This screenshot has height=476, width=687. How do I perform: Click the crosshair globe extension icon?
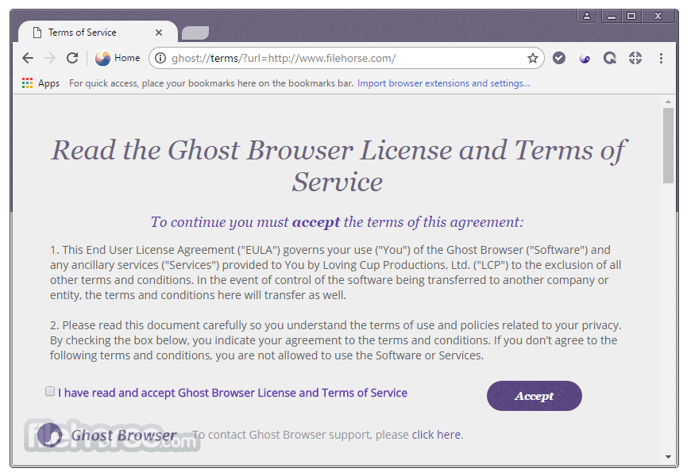(635, 58)
